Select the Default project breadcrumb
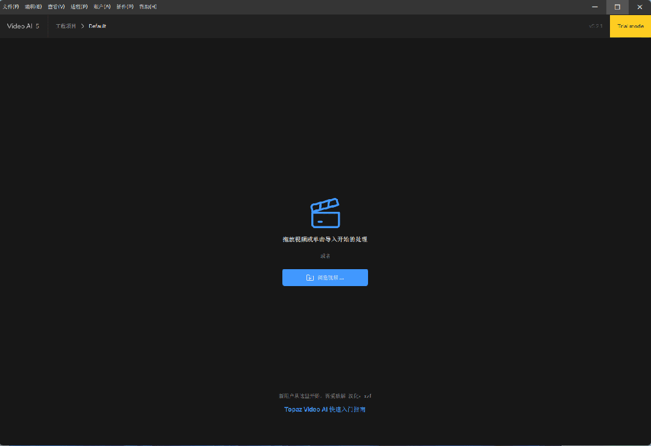Image resolution: width=651 pixels, height=446 pixels. pos(97,26)
